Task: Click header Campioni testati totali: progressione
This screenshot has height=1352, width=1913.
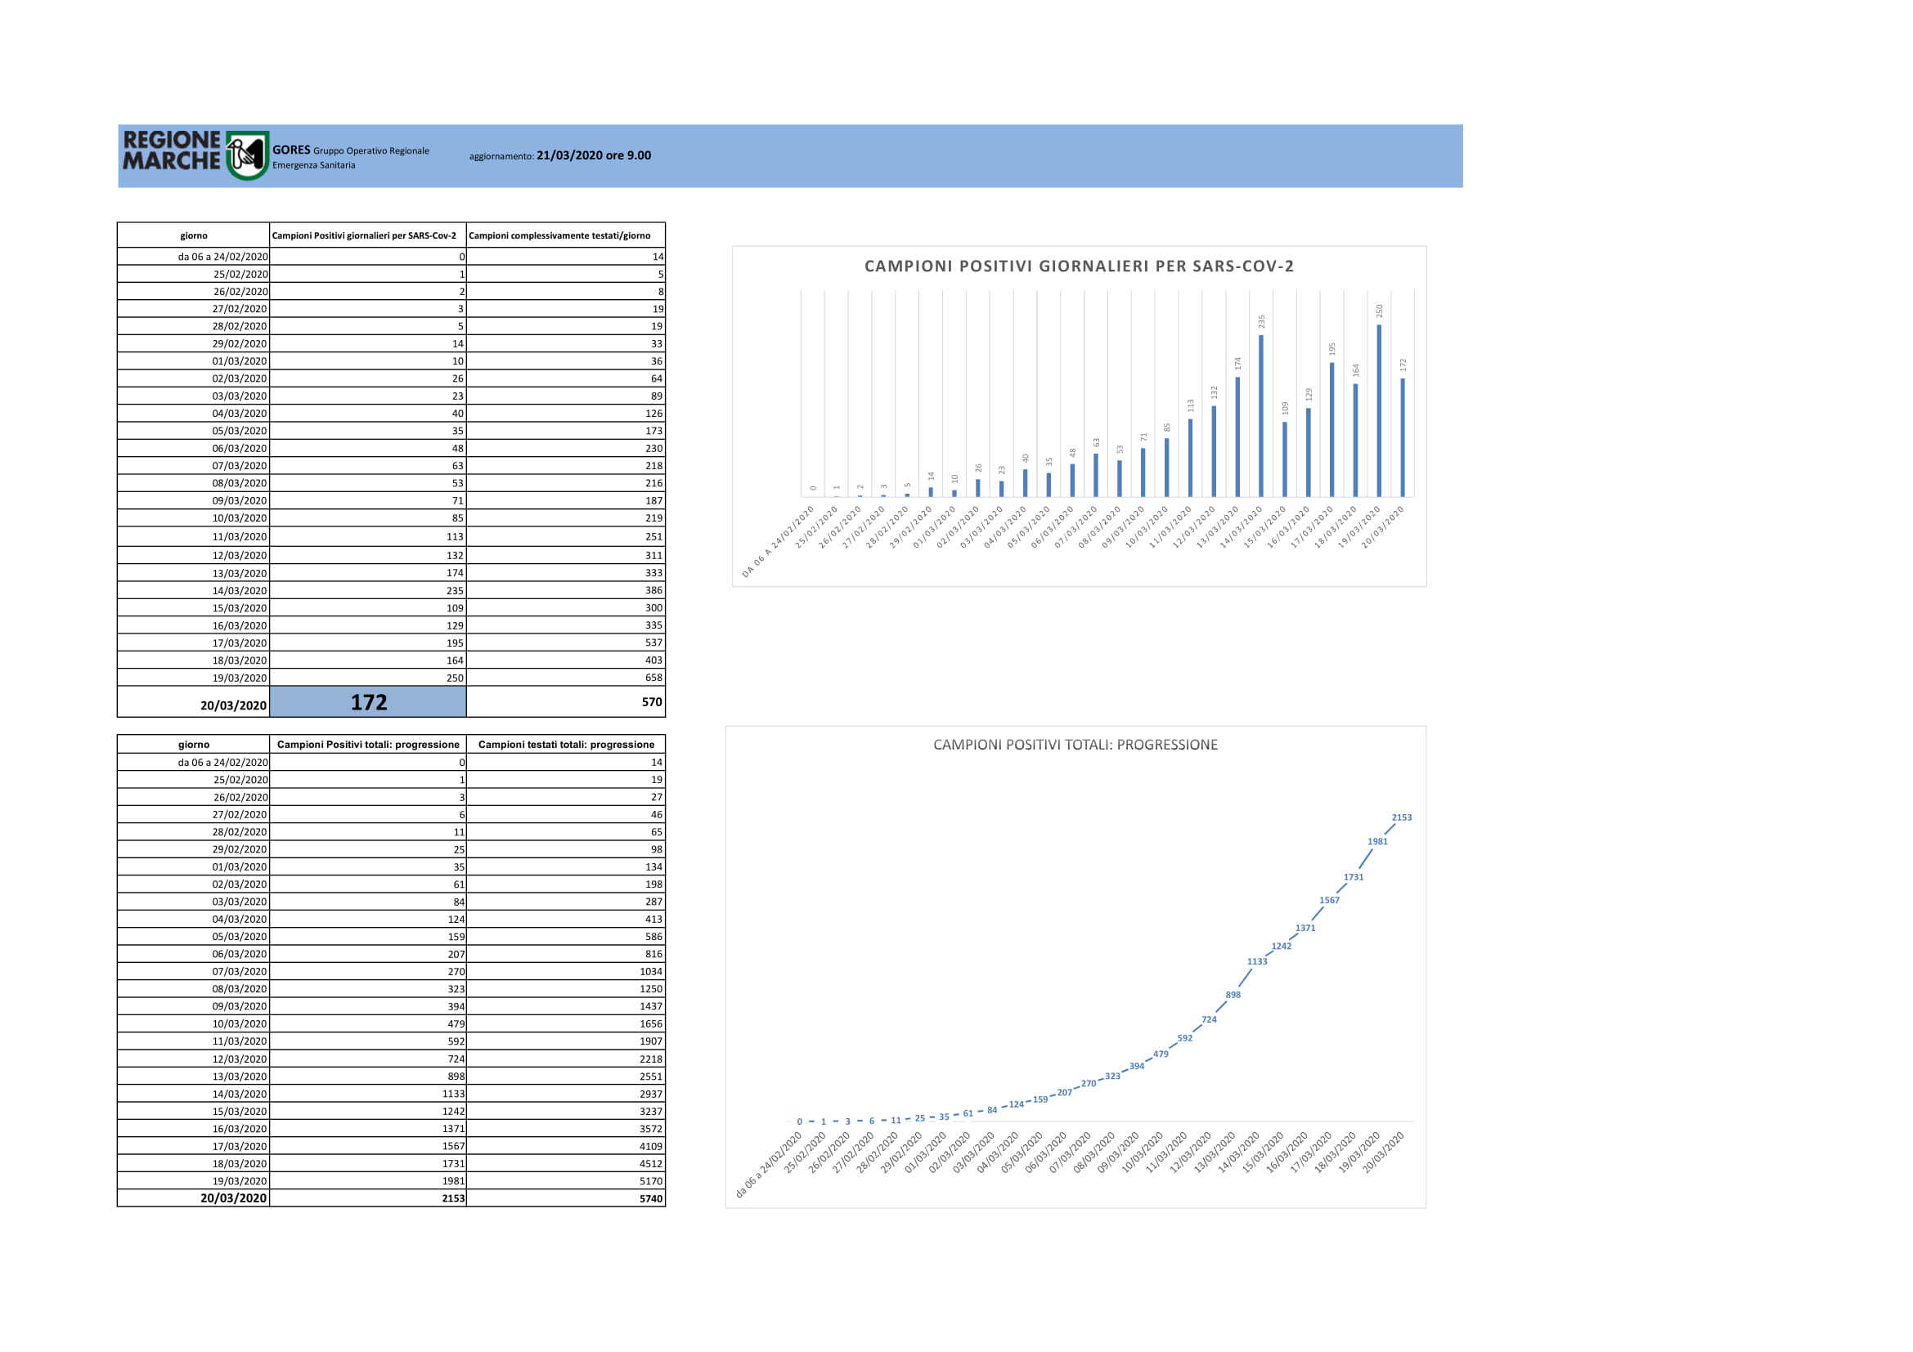Action: coord(566,745)
